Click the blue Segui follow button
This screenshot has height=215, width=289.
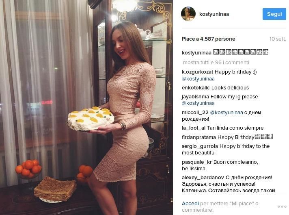point(274,14)
